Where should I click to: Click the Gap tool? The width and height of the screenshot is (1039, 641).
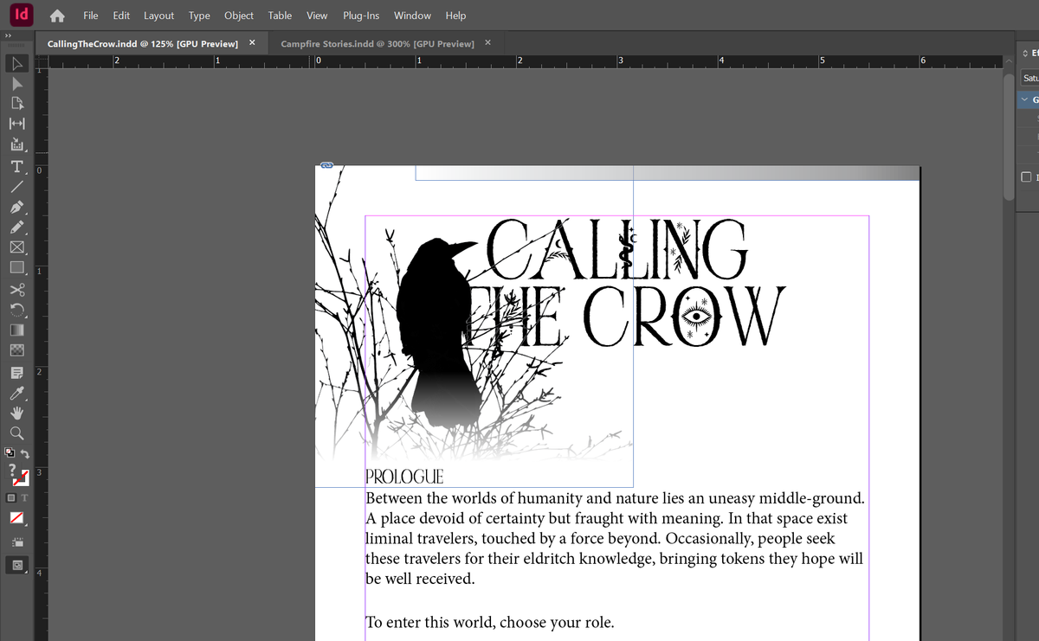point(16,125)
